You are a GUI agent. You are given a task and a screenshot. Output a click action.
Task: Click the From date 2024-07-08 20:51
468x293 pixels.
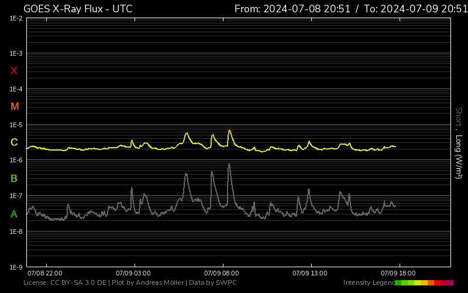[290, 9]
